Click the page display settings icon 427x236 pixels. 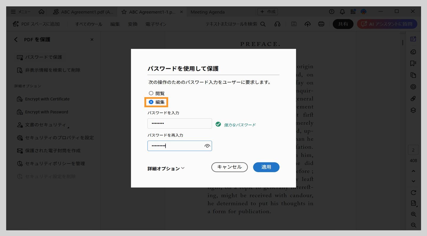[413, 203]
